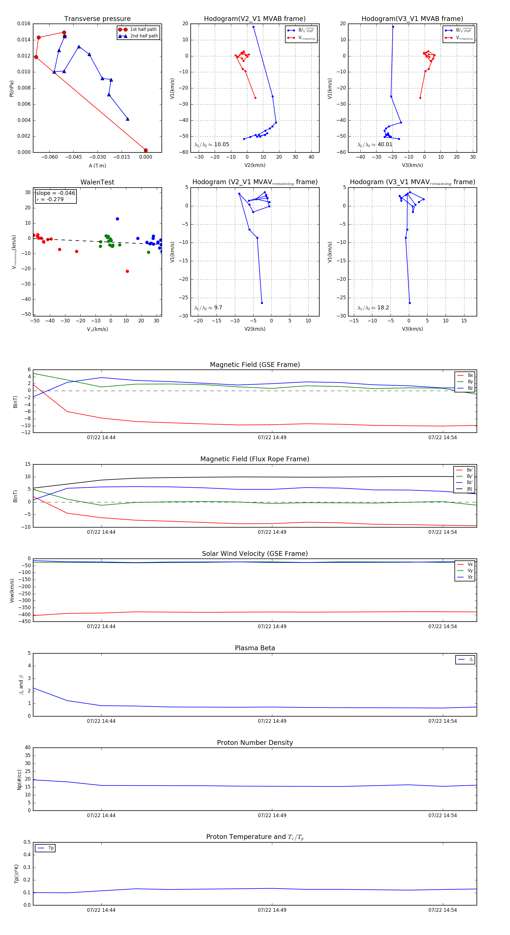
Task: Click the 'Bx' legend entry in the GSE magnetic field panel
Action: tap(465, 375)
